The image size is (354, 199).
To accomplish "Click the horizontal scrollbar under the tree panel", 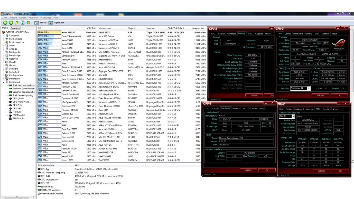I will [17, 197].
